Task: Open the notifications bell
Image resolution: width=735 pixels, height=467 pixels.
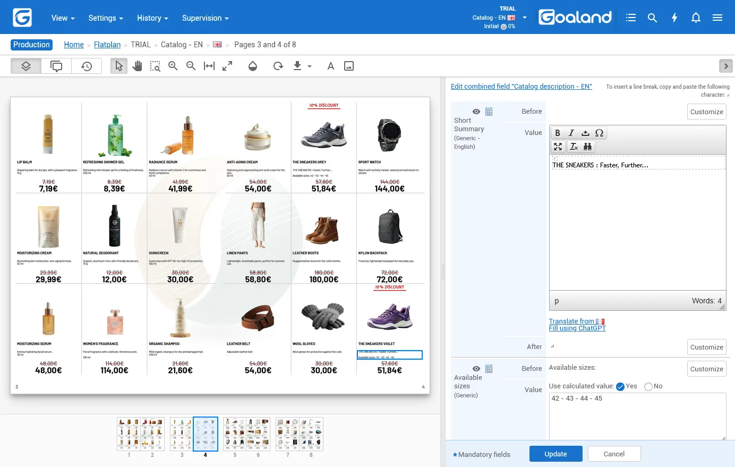Action: tap(696, 18)
